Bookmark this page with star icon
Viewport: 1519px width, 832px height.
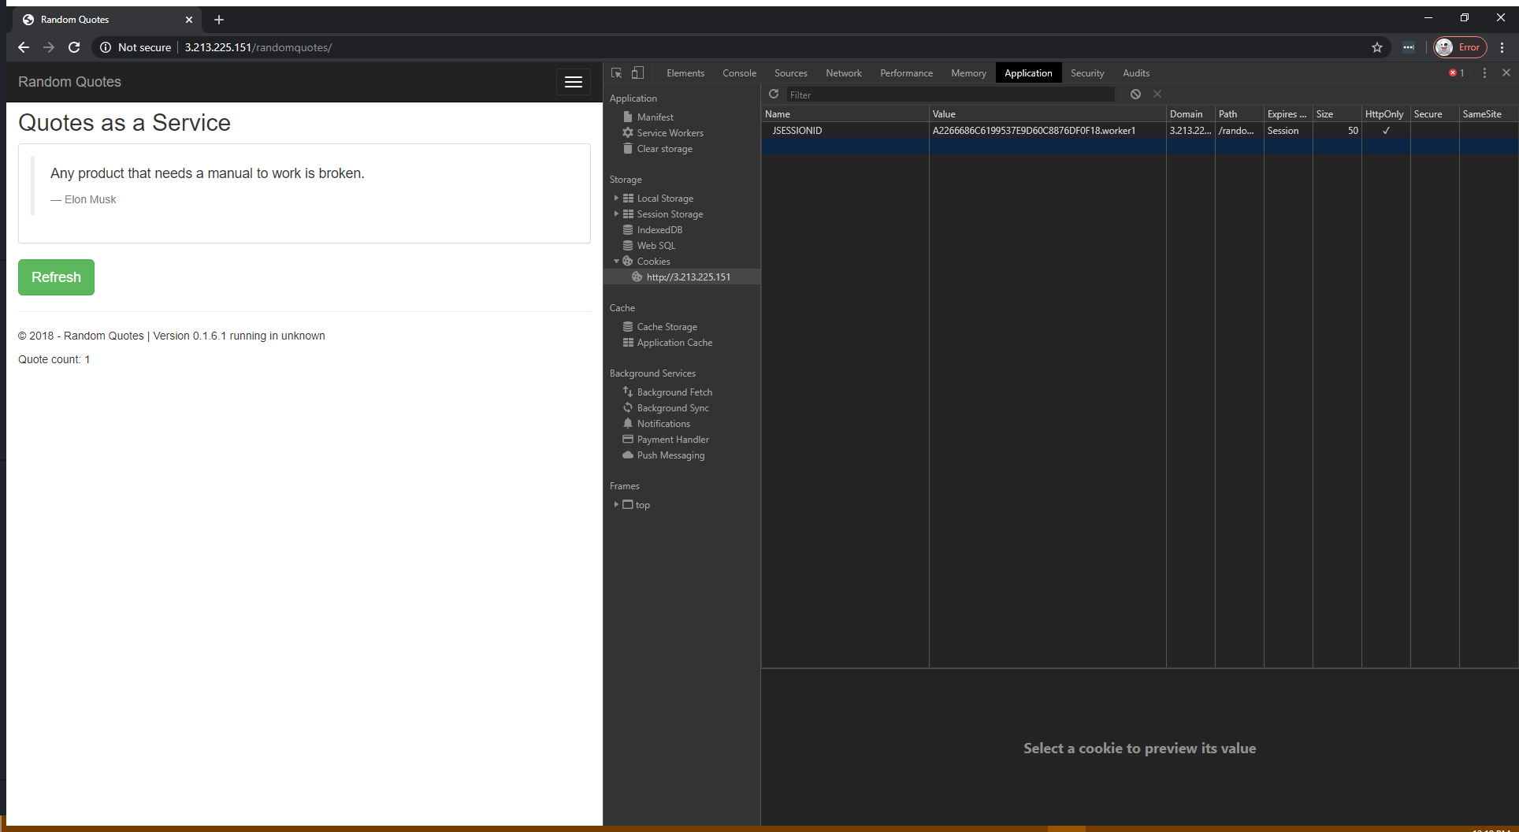click(1377, 47)
